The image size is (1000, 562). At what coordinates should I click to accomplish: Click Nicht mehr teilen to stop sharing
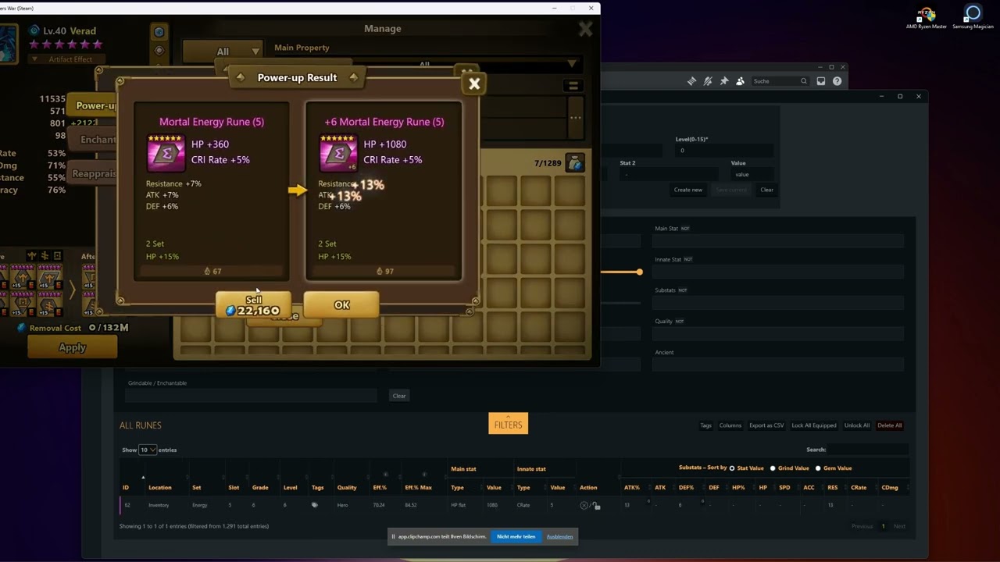516,536
